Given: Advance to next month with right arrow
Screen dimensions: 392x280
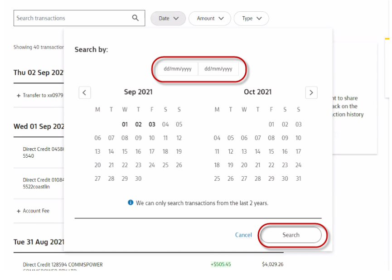Looking at the screenshot, I should 311,92.
